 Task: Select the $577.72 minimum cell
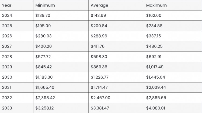coord(61,57)
